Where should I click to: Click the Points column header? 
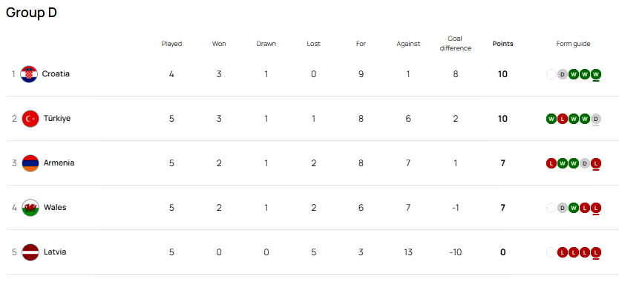click(x=502, y=44)
